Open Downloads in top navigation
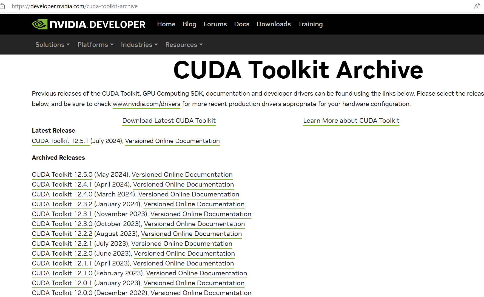The height and width of the screenshot is (297, 484). click(274, 24)
